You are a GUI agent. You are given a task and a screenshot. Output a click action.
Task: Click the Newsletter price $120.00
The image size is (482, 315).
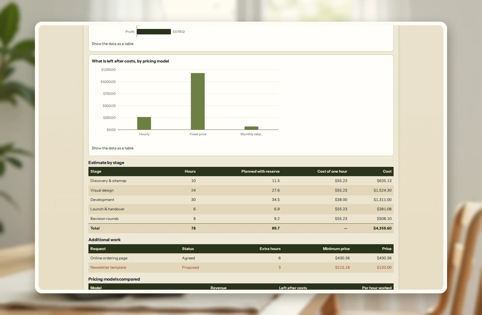tap(384, 267)
